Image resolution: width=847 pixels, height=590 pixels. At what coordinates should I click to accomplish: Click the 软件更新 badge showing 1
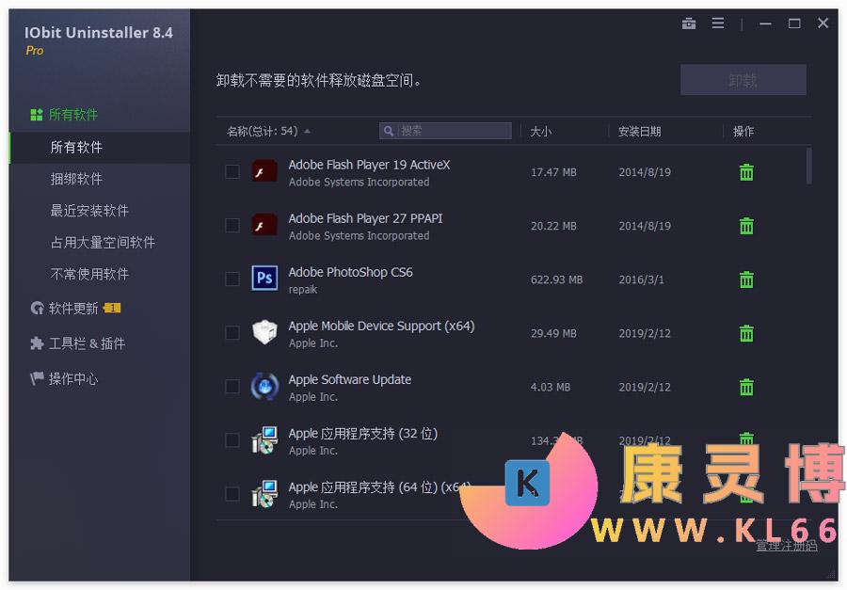tap(112, 308)
